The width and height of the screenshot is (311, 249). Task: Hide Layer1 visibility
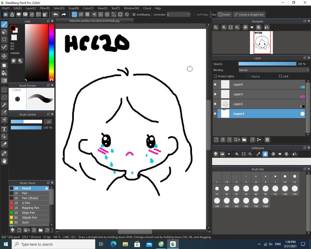(x=215, y=114)
